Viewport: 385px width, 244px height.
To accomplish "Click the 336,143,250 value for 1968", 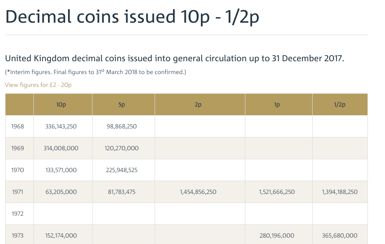I will (x=61, y=127).
